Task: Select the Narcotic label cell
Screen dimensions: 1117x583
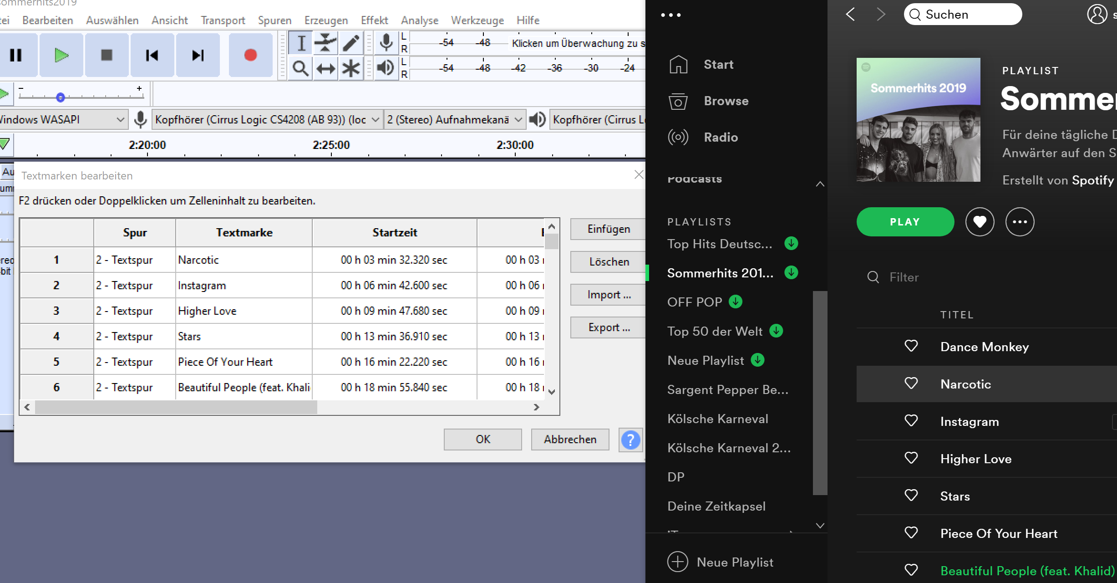Action: pyautogui.click(x=244, y=260)
